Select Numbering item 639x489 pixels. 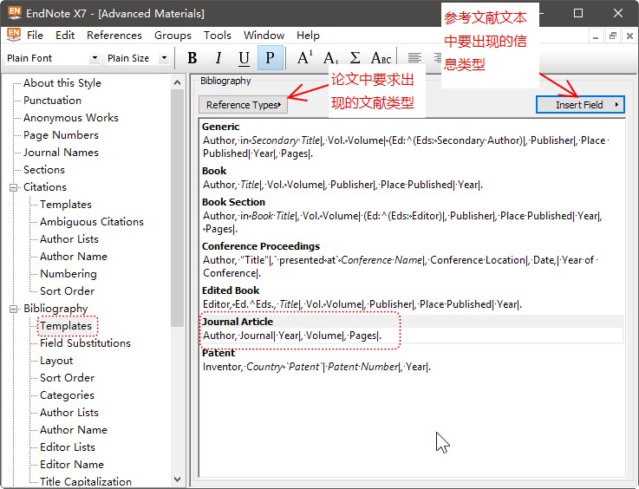68,274
